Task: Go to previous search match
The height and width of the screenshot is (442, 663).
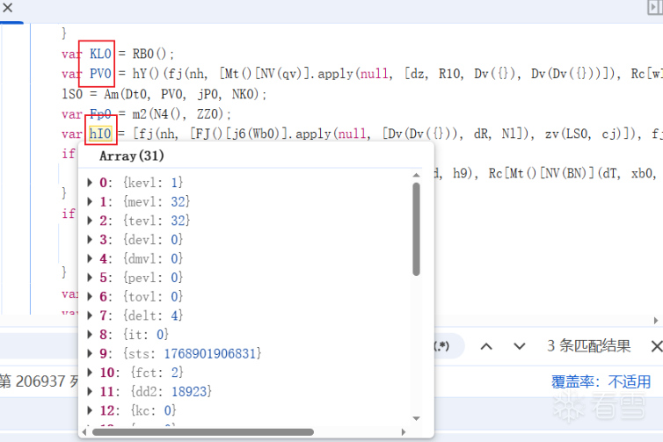Action: coord(486,346)
